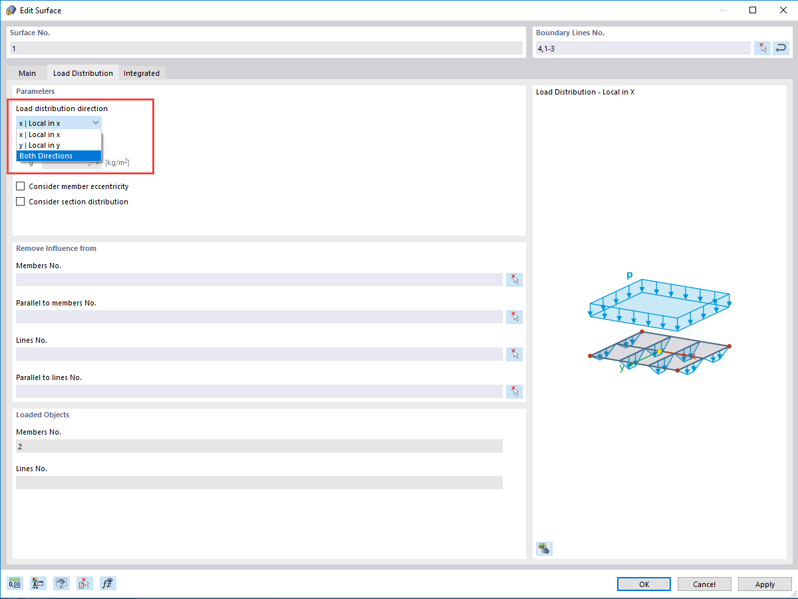Click Loaded Objects Members No. field
Image resolution: width=798 pixels, height=599 pixels.
click(259, 446)
